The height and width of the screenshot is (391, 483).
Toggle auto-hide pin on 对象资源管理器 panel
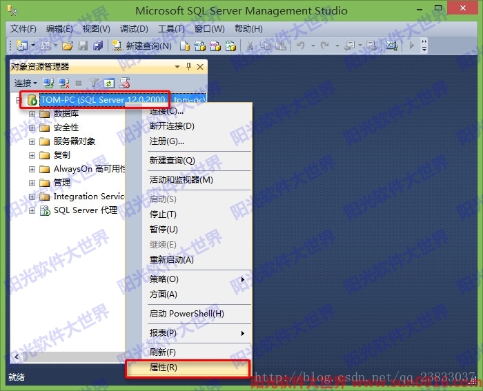[189, 66]
